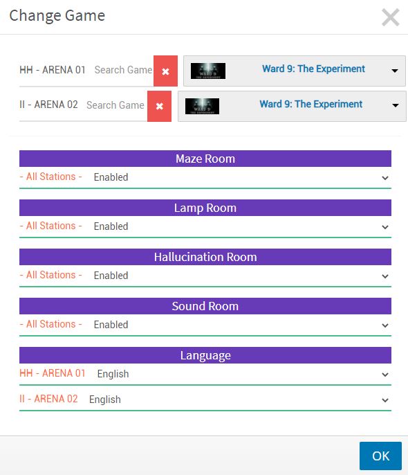This screenshot has height=475, width=408.
Task: Click the Language section header
Action: (205, 355)
